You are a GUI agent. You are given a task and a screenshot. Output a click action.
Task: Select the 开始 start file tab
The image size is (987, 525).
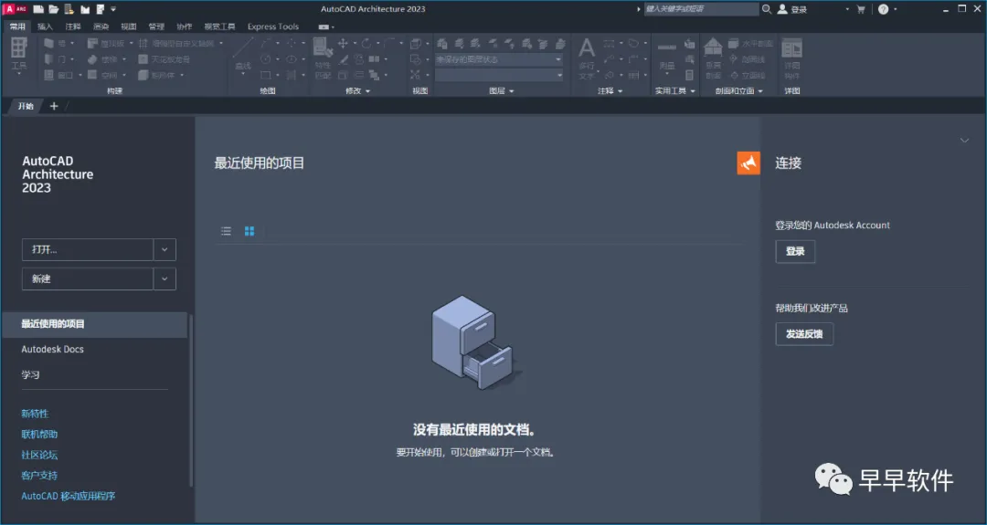pyautogui.click(x=26, y=106)
